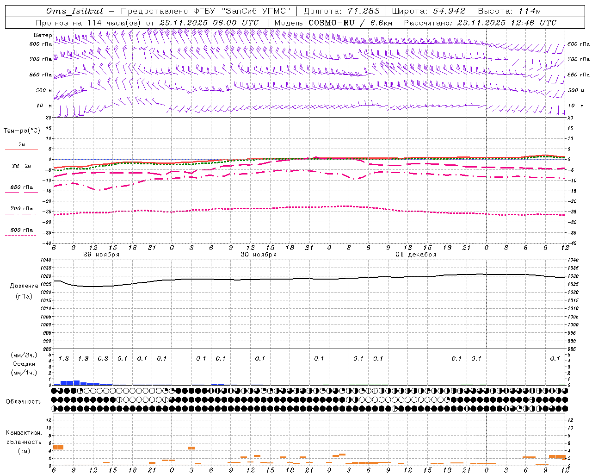Click the Высота: 114м elevation text
The width and height of the screenshot is (592, 474).
tap(509, 11)
